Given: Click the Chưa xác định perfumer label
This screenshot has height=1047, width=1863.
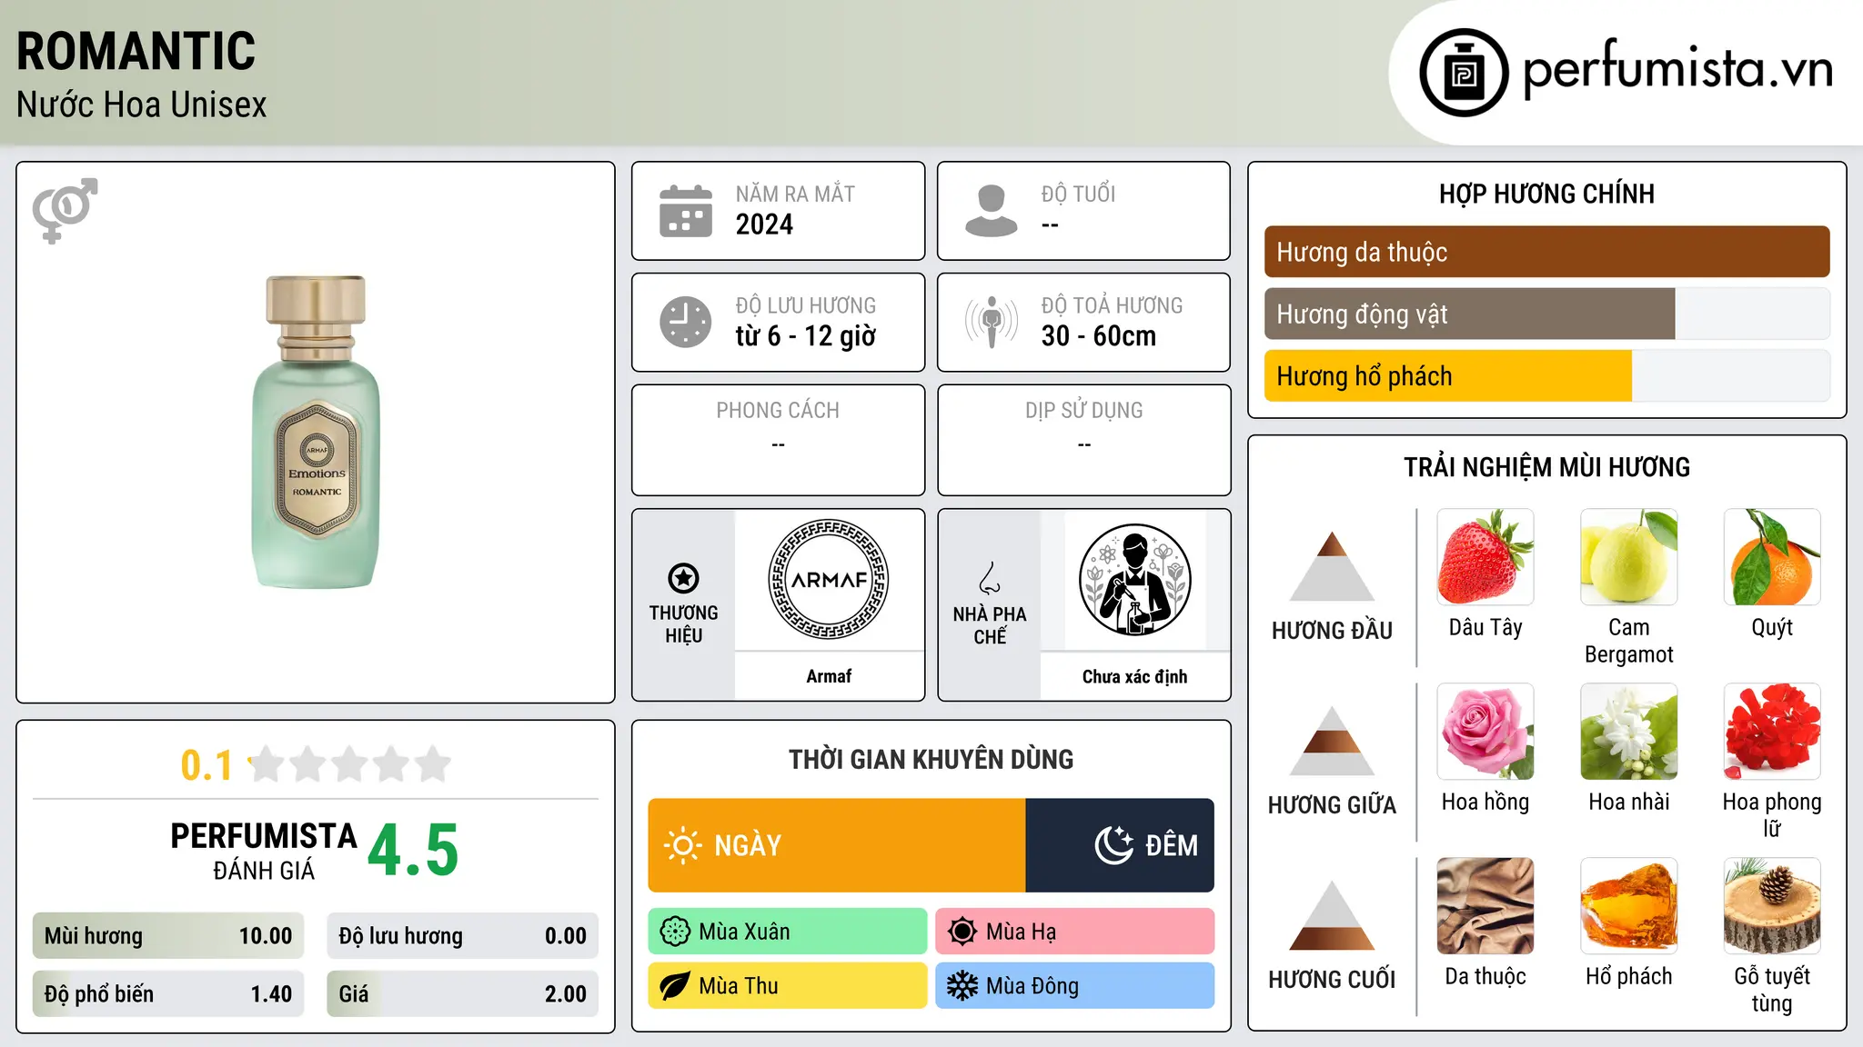Looking at the screenshot, I should (1134, 676).
